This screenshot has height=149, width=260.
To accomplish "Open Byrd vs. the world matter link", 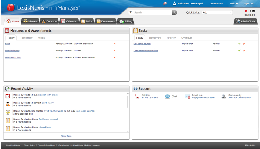I will [53, 111].
